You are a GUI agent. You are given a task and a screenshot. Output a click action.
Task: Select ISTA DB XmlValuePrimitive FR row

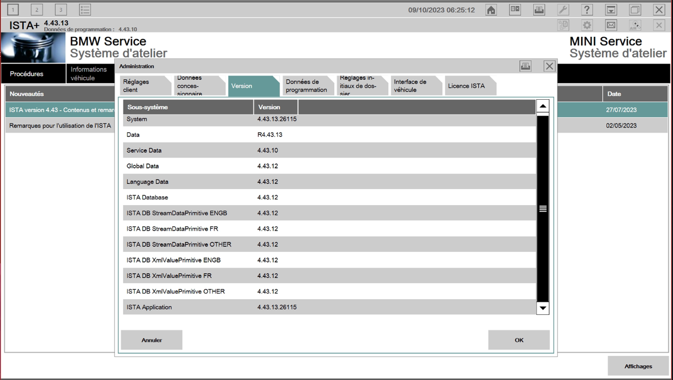(330, 276)
